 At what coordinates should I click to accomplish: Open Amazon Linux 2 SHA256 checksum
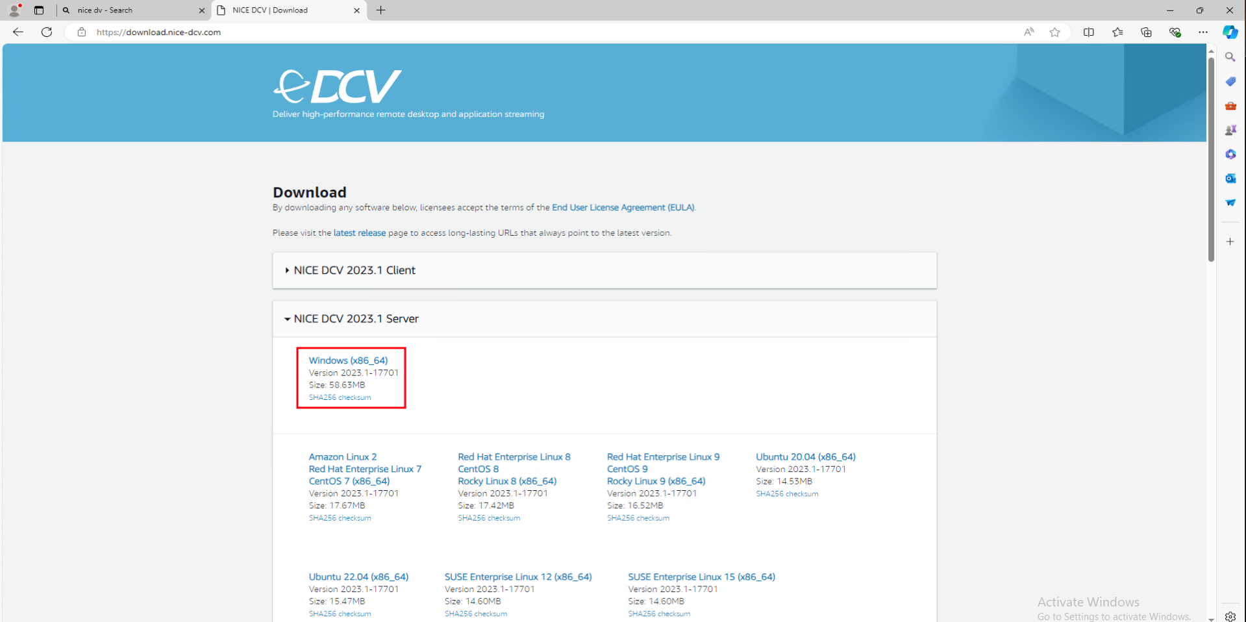point(340,518)
